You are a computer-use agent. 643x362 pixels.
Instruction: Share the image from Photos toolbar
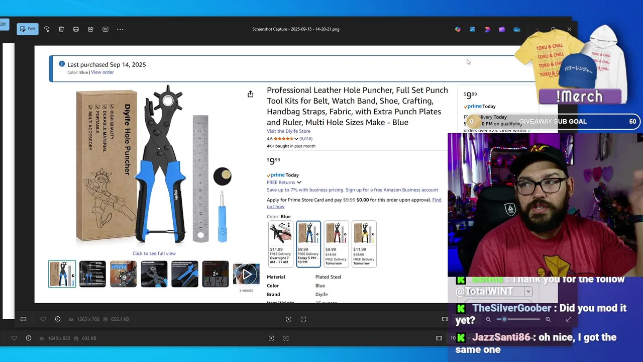(90, 29)
